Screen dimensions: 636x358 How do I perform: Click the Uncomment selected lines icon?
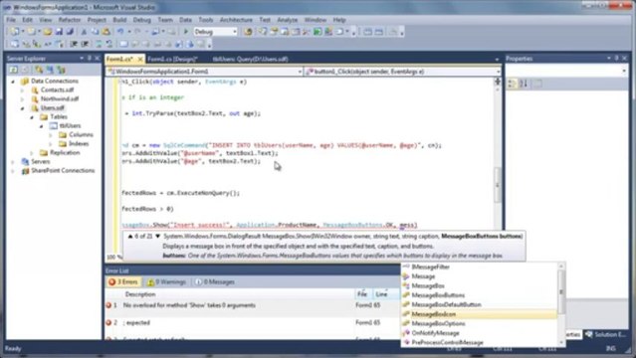point(109,44)
